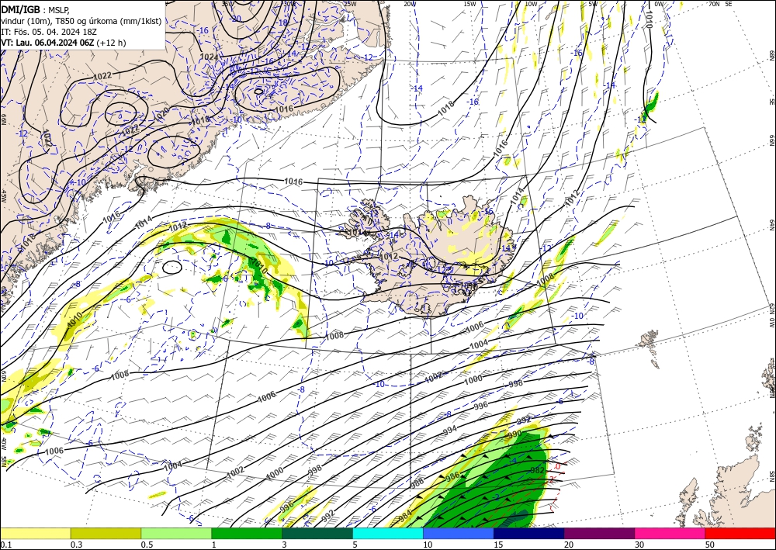Click the '986' isobar label

point(453,476)
